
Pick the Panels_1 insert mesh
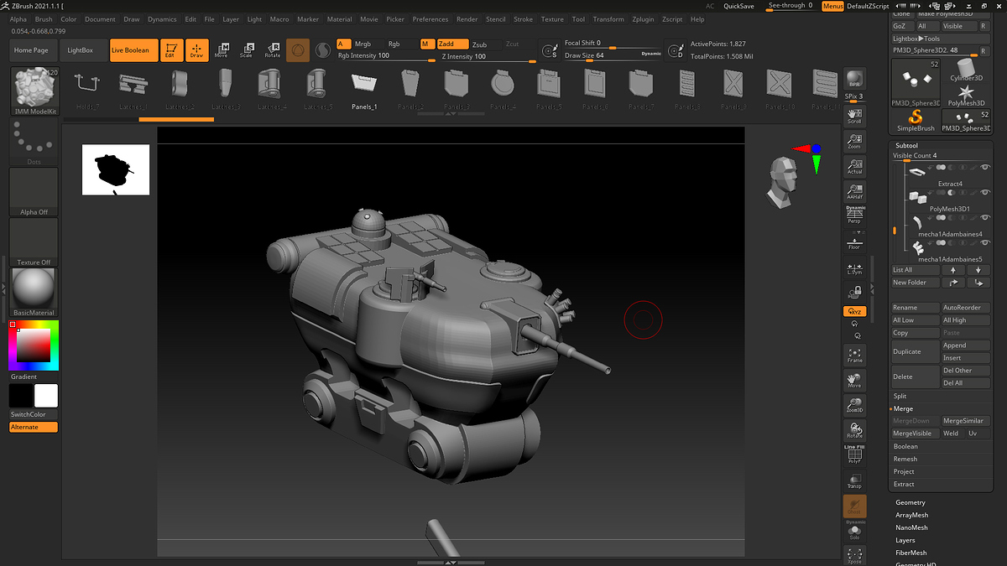pyautogui.click(x=364, y=89)
